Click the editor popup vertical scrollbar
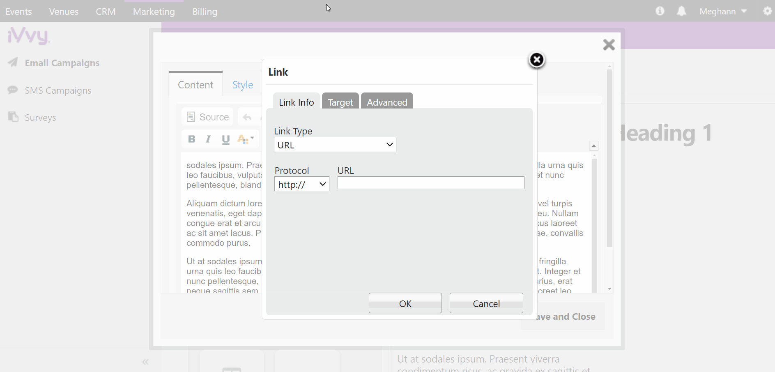 tap(609, 158)
